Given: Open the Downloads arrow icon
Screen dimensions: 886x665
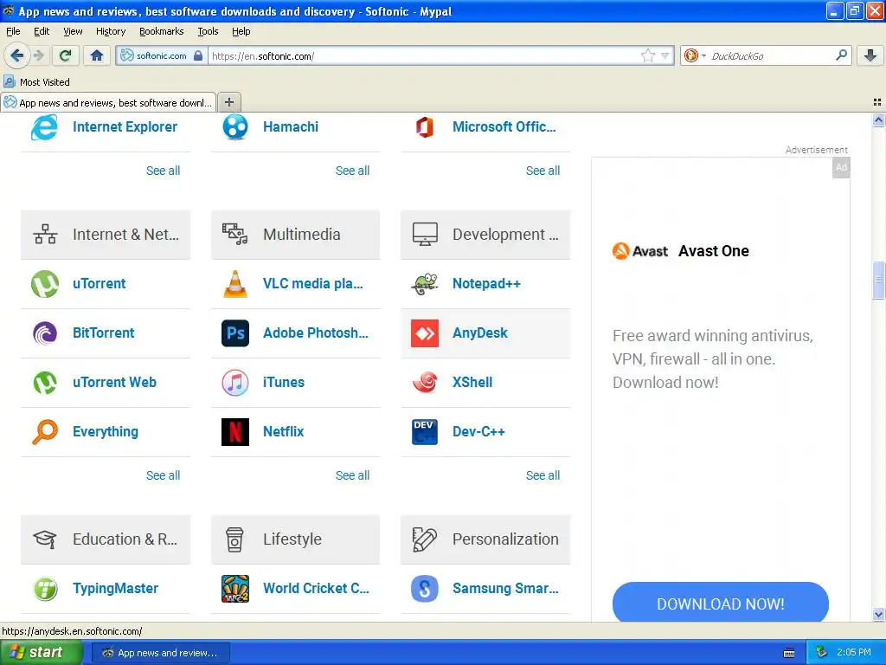Looking at the screenshot, I should 870,55.
